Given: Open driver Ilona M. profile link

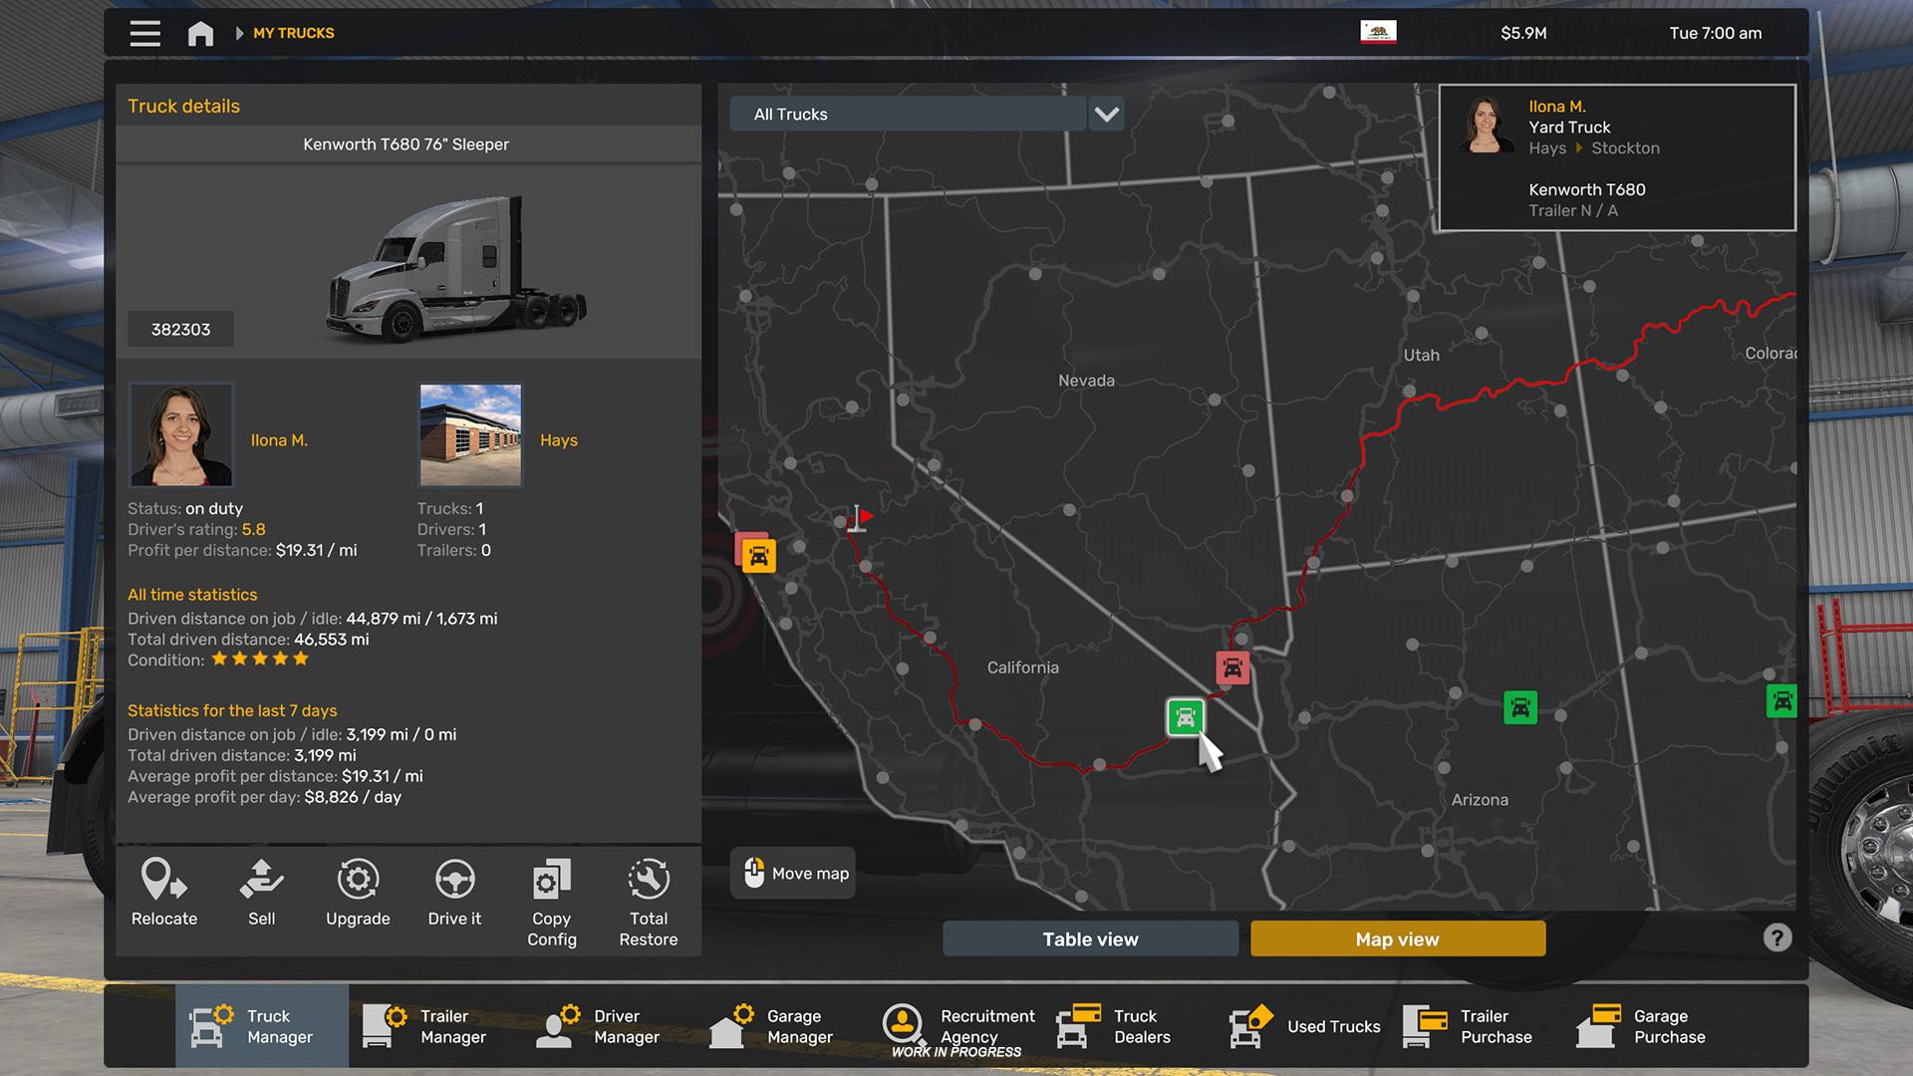Looking at the screenshot, I should tap(279, 440).
